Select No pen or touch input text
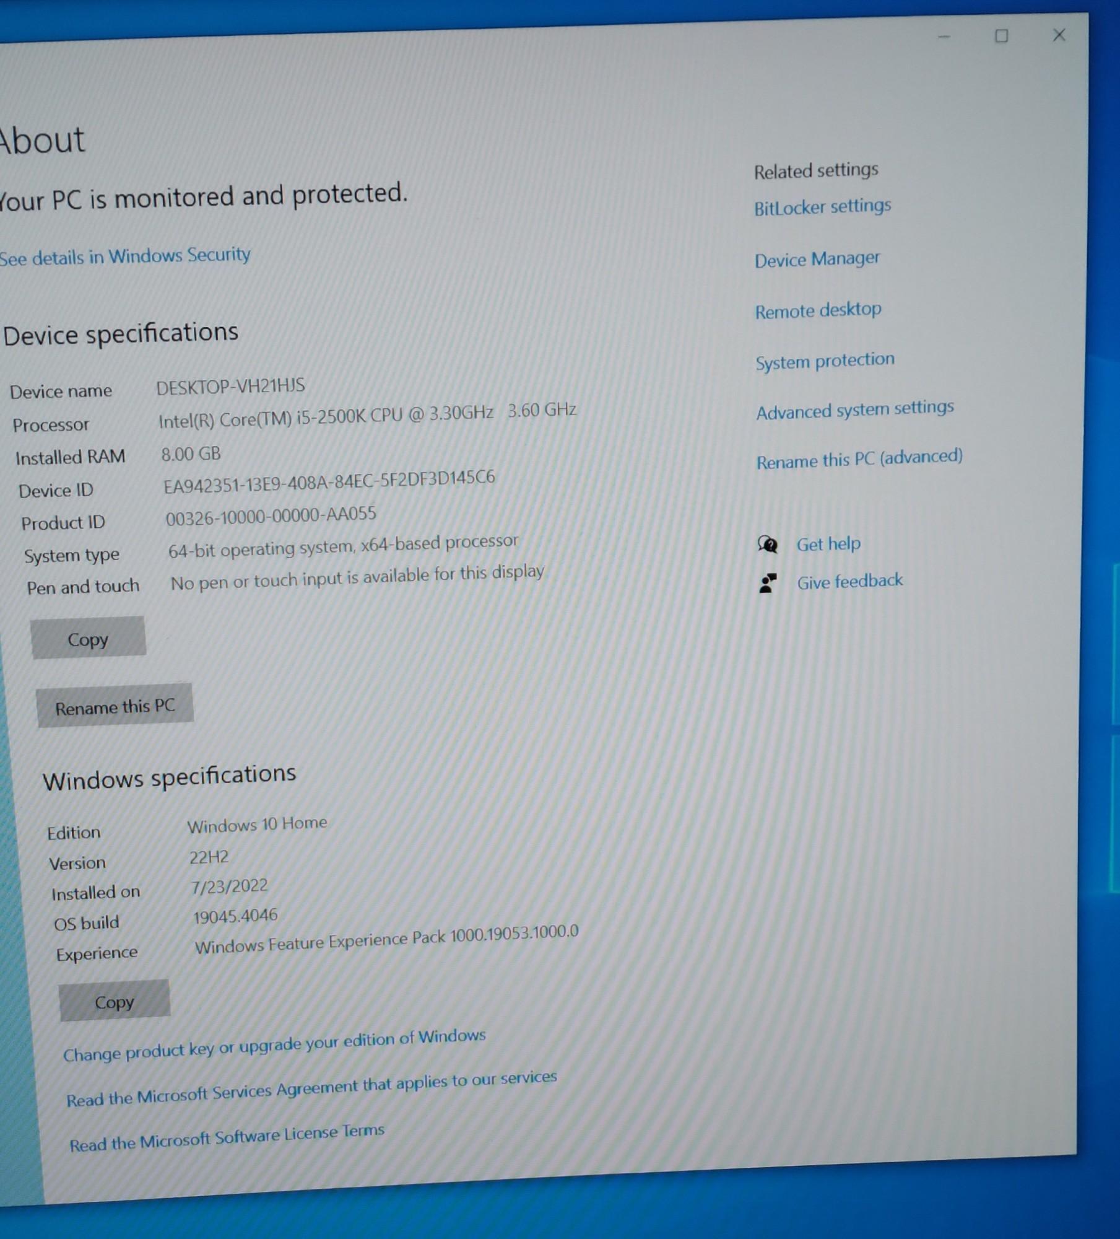Image resolution: width=1120 pixels, height=1239 pixels. point(357,578)
